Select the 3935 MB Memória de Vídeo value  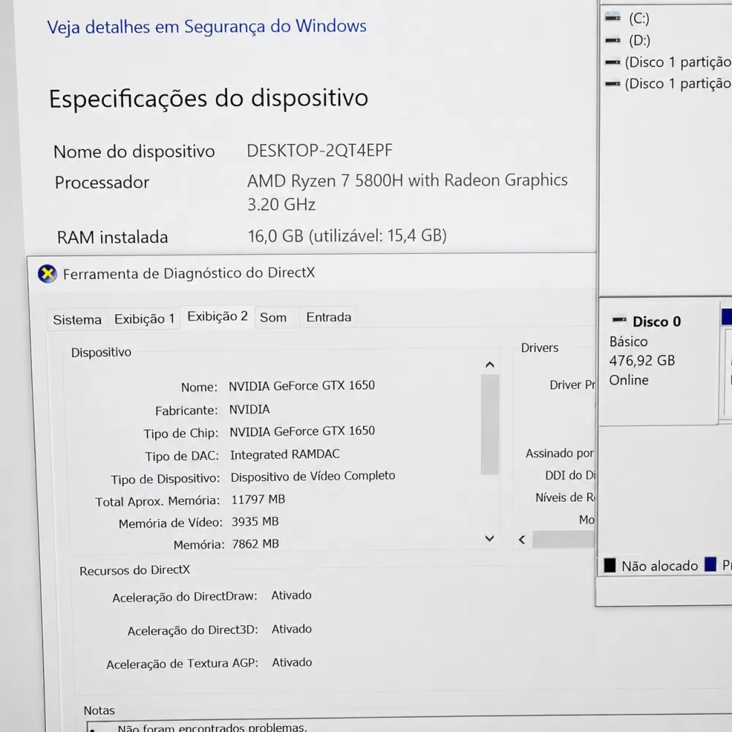[x=255, y=521]
